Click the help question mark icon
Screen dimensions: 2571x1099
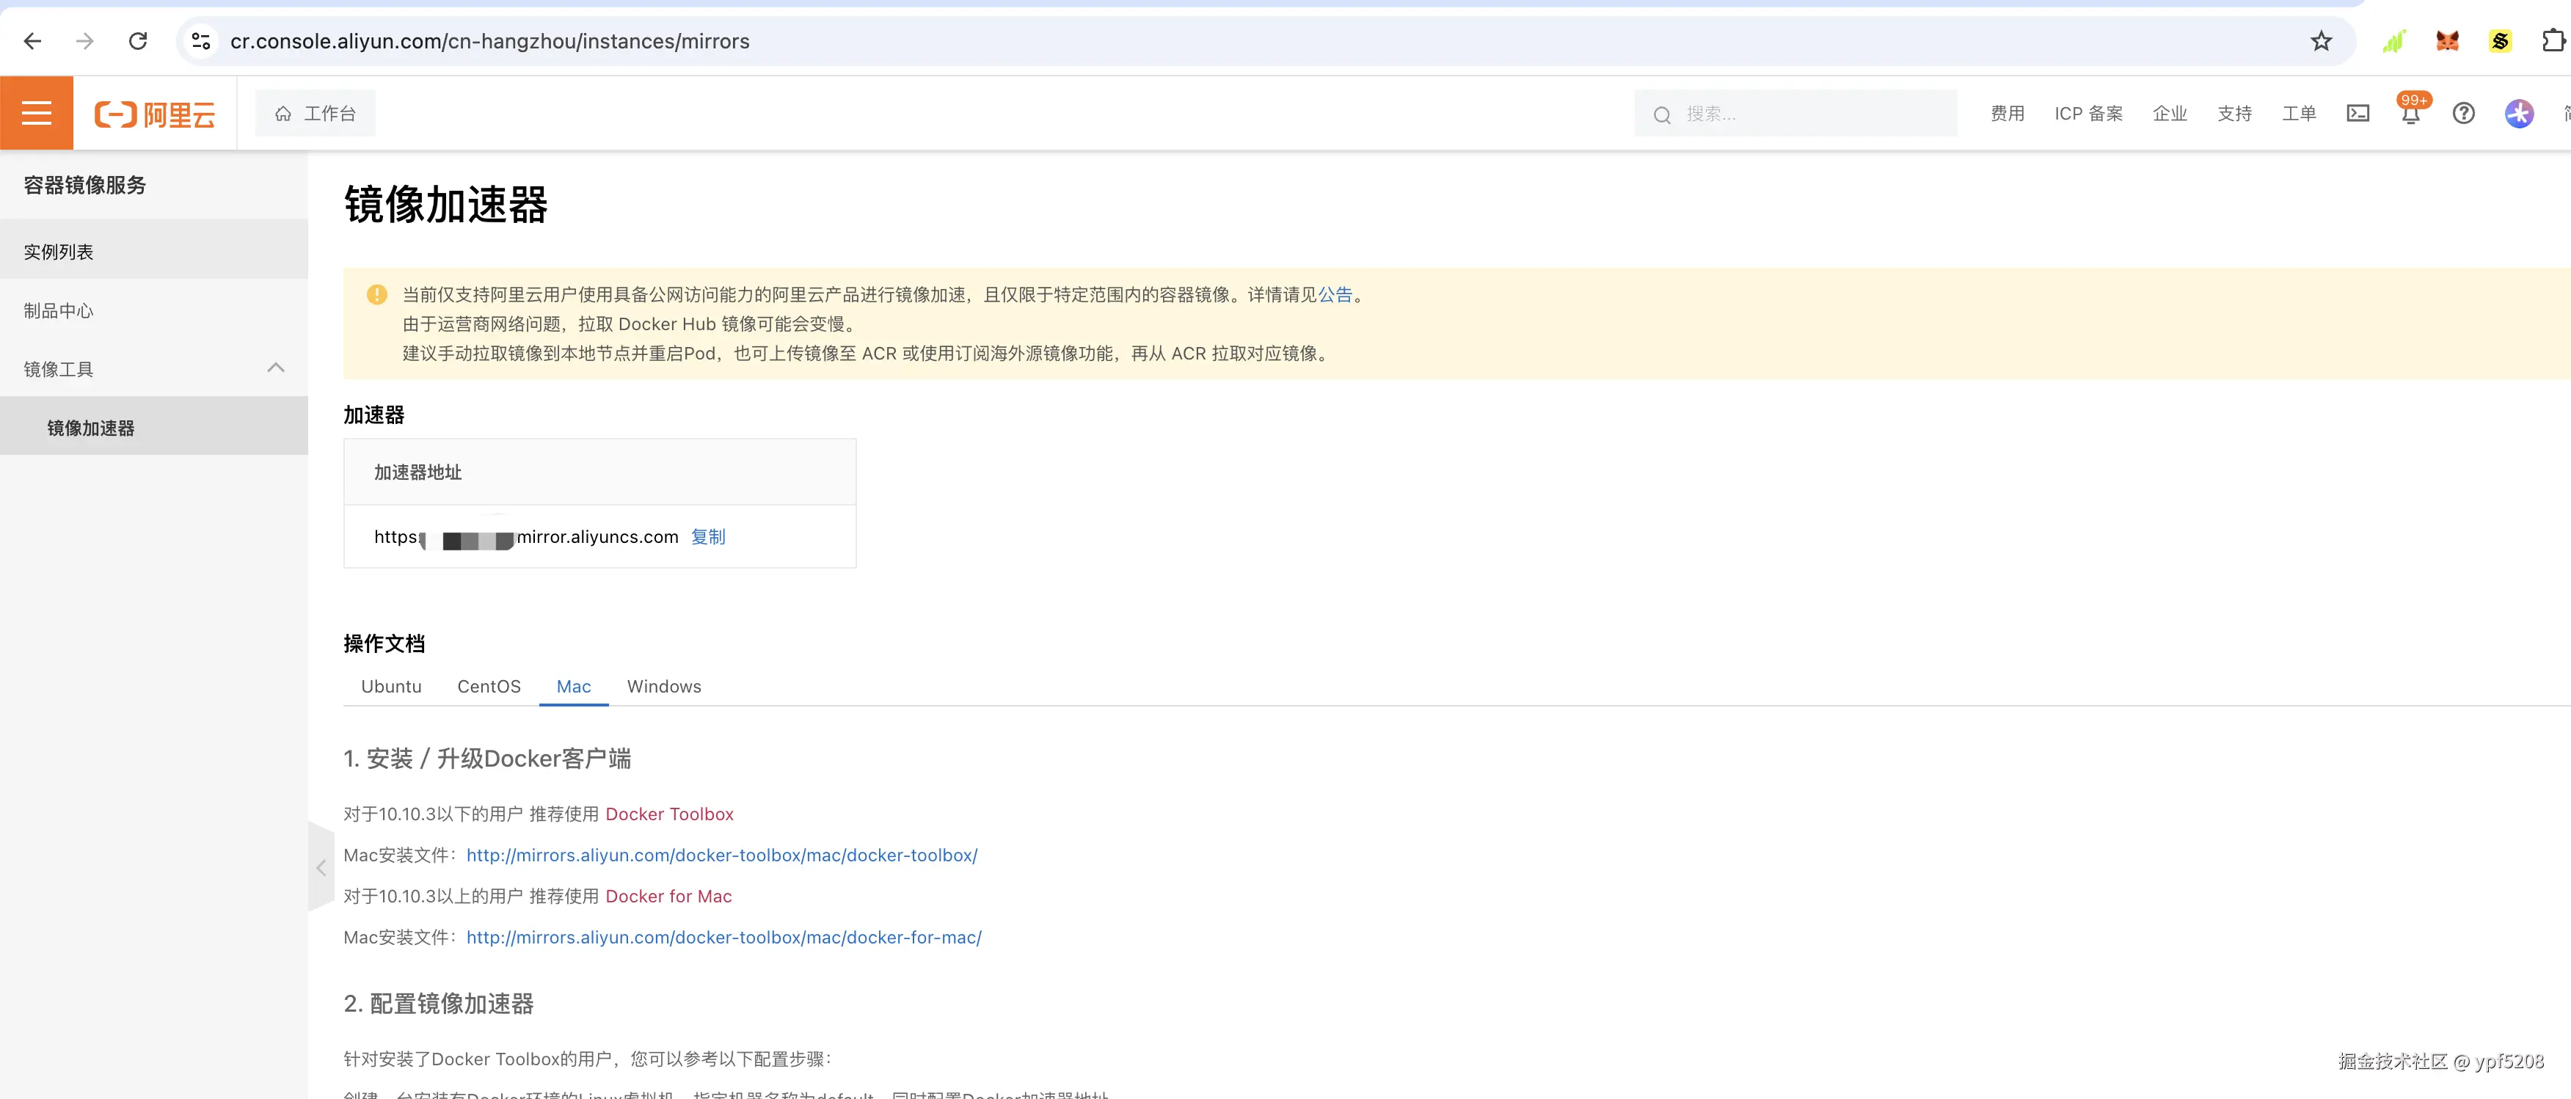coord(2463,114)
